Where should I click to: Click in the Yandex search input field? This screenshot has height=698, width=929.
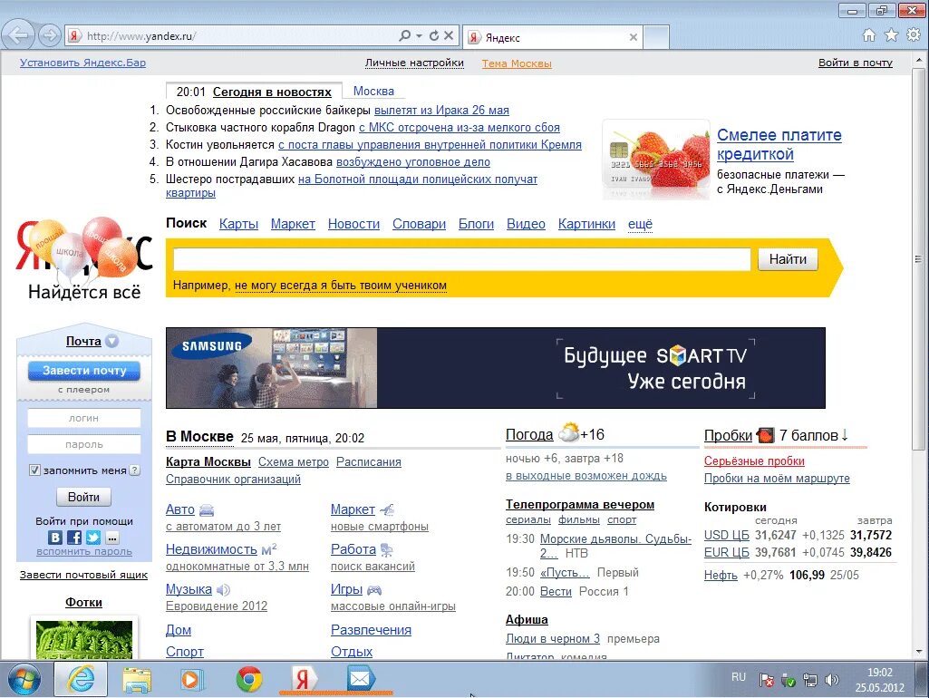(461, 259)
